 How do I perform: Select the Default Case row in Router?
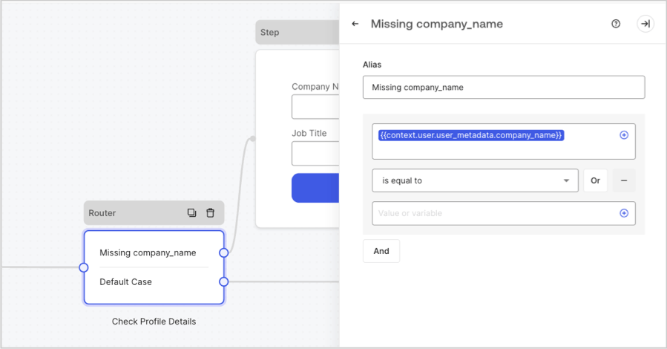[x=125, y=281]
